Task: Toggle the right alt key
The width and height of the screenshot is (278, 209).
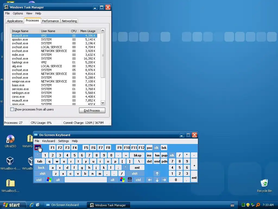Action: click(x=113, y=180)
